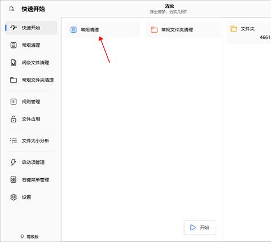Click the 右键菜单管理 grid icon
Image resolution: width=271 pixels, height=242 pixels.
[x=14, y=179]
